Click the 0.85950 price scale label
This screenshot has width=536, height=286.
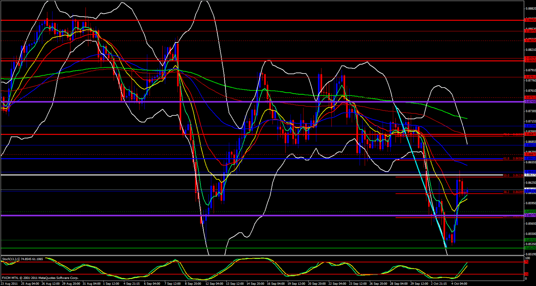531,203
